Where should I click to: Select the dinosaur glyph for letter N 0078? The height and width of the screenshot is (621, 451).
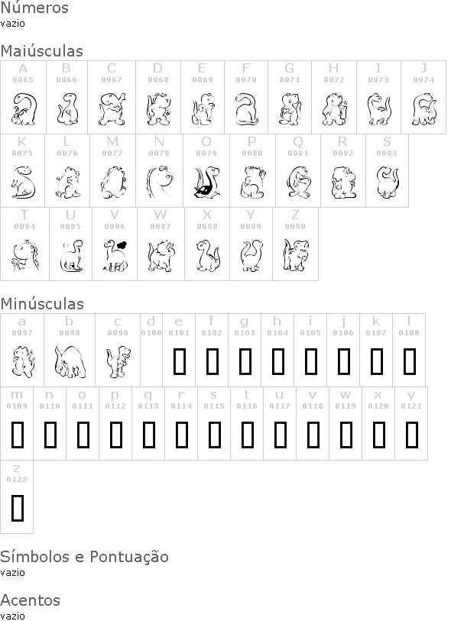click(160, 183)
